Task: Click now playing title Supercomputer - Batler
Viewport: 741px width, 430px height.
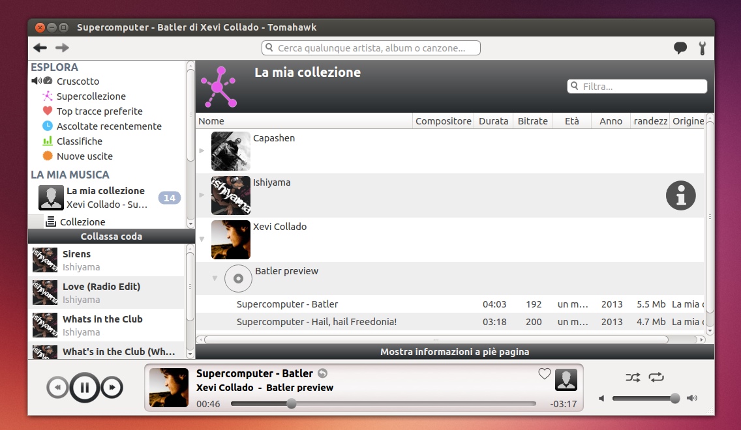Action: 254,373
